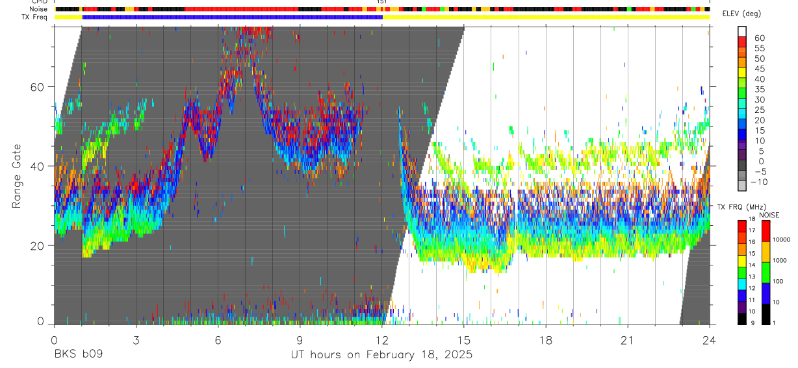This screenshot has height=368, width=798.
Task: Click the "NOISE" legend title
Action: (769, 215)
